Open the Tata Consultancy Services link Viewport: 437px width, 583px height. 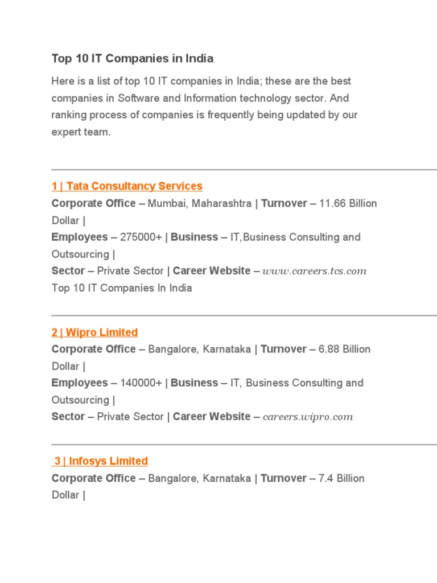click(x=127, y=186)
